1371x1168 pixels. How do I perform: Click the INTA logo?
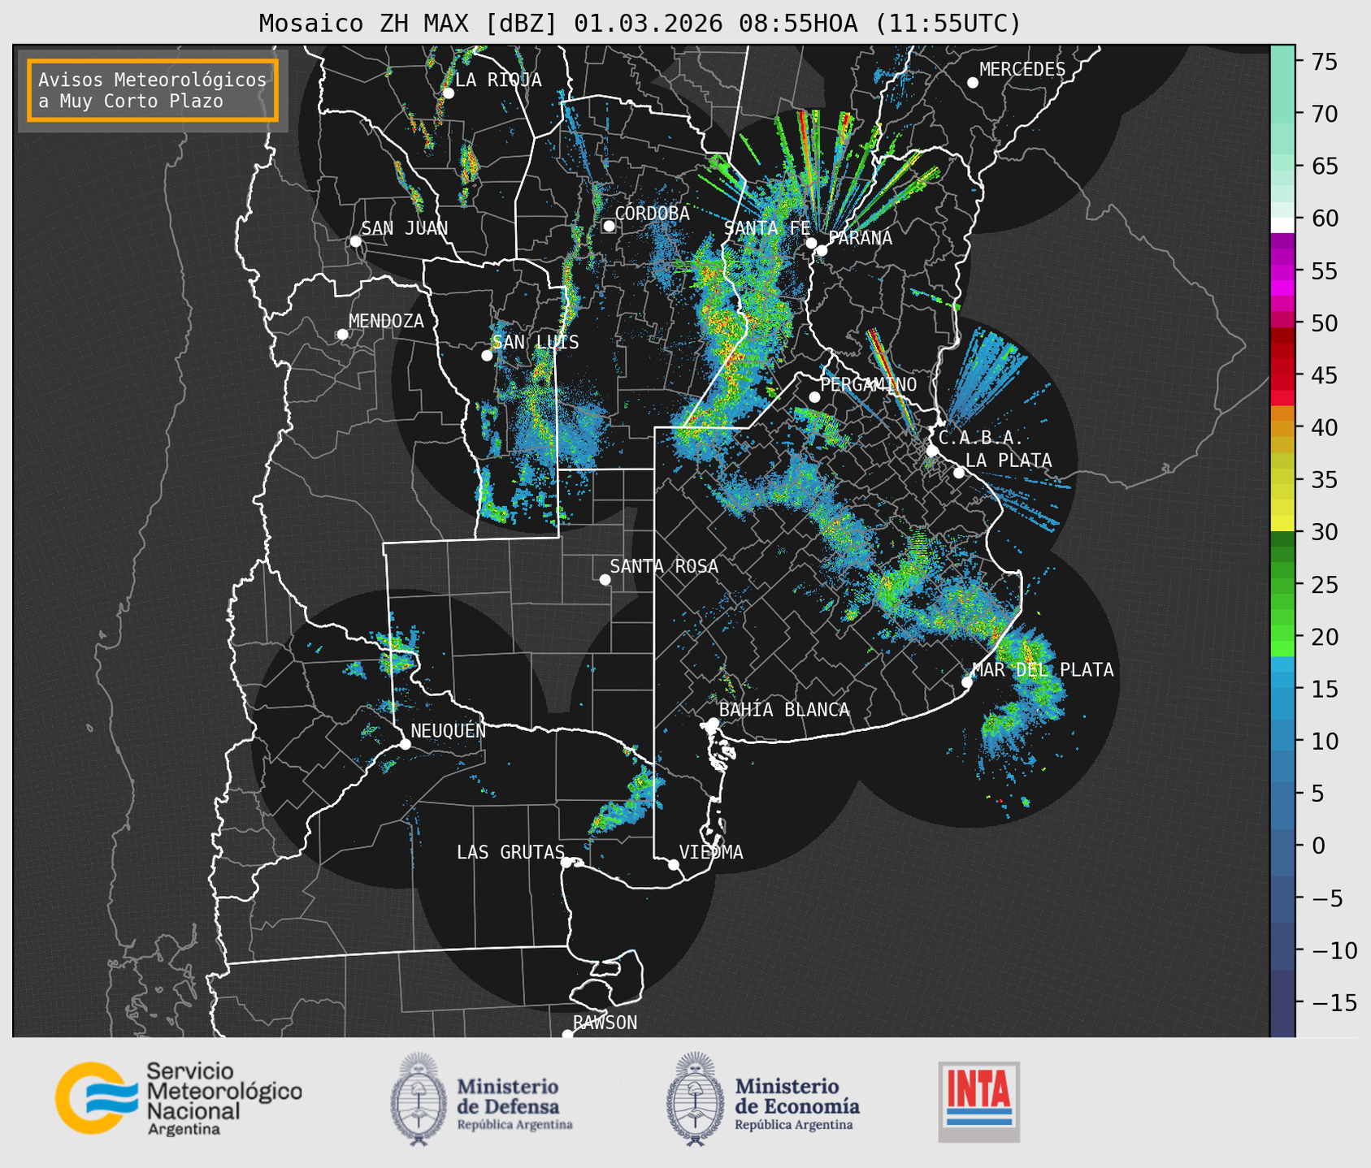[979, 1101]
